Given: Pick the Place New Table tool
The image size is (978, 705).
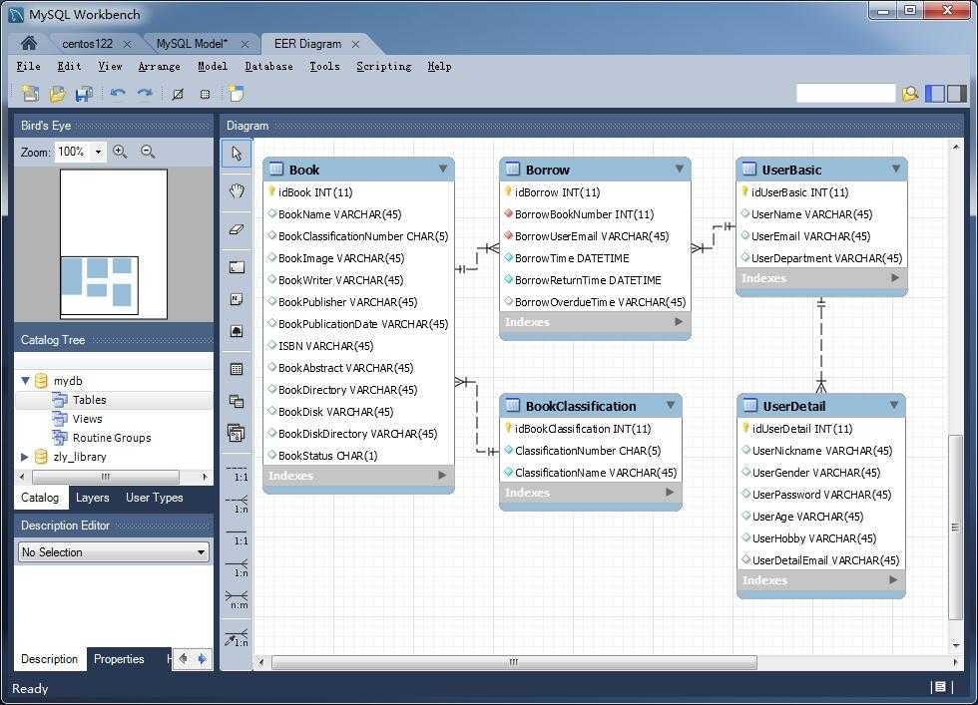Looking at the screenshot, I should coord(237,369).
